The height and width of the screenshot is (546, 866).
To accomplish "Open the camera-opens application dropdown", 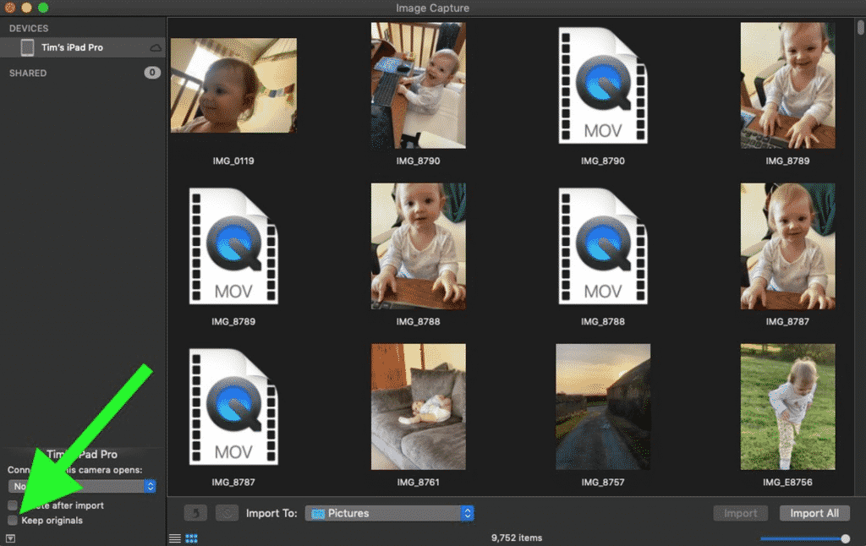I will tap(151, 486).
